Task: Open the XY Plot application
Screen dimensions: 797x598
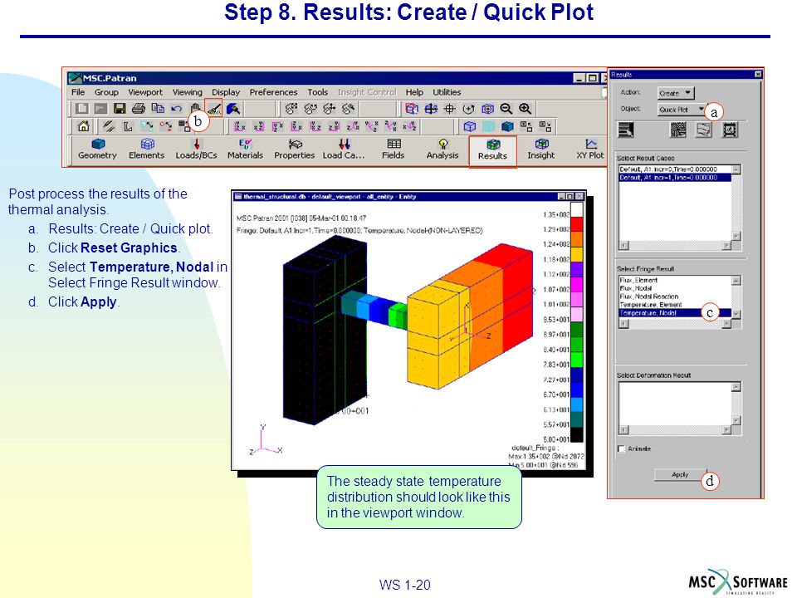Action: coord(590,149)
